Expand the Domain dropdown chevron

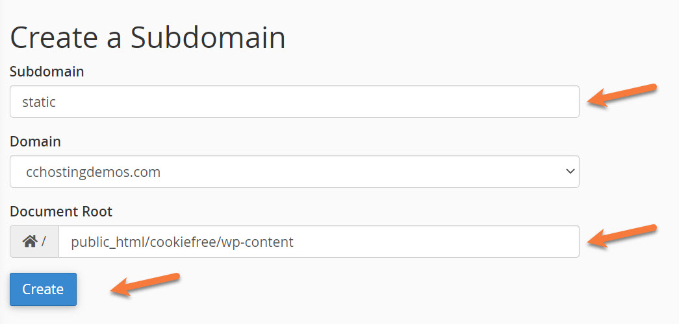point(570,172)
